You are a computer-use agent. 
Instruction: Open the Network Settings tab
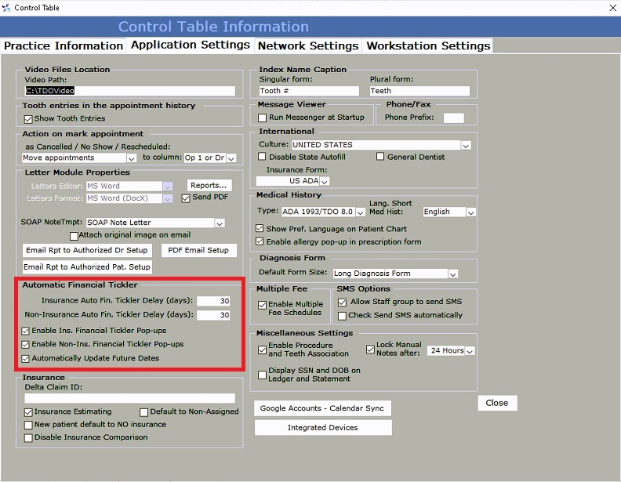click(307, 45)
